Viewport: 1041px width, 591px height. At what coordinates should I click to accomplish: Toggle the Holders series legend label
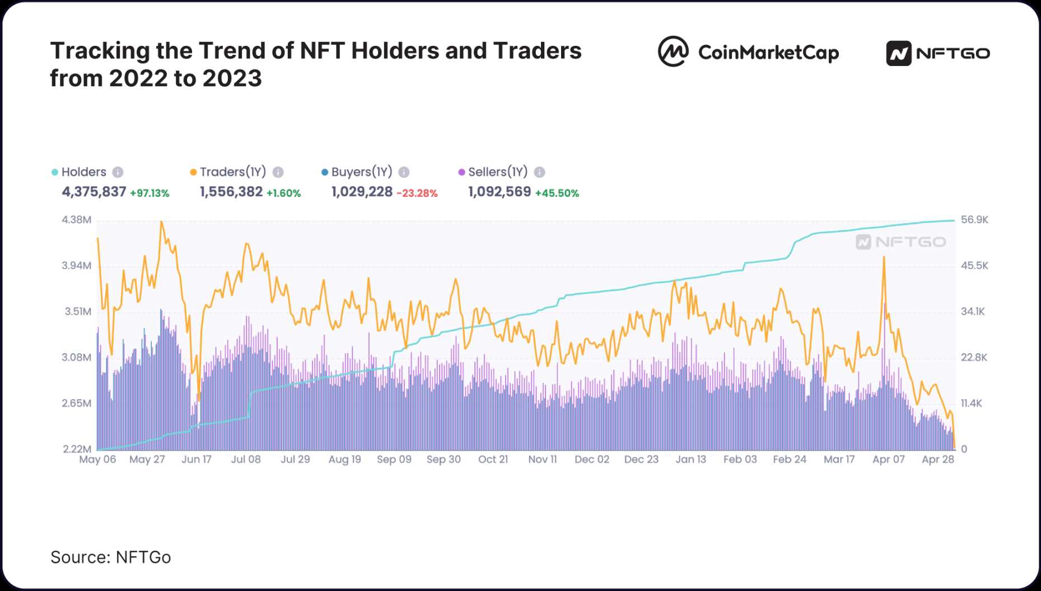pos(83,172)
